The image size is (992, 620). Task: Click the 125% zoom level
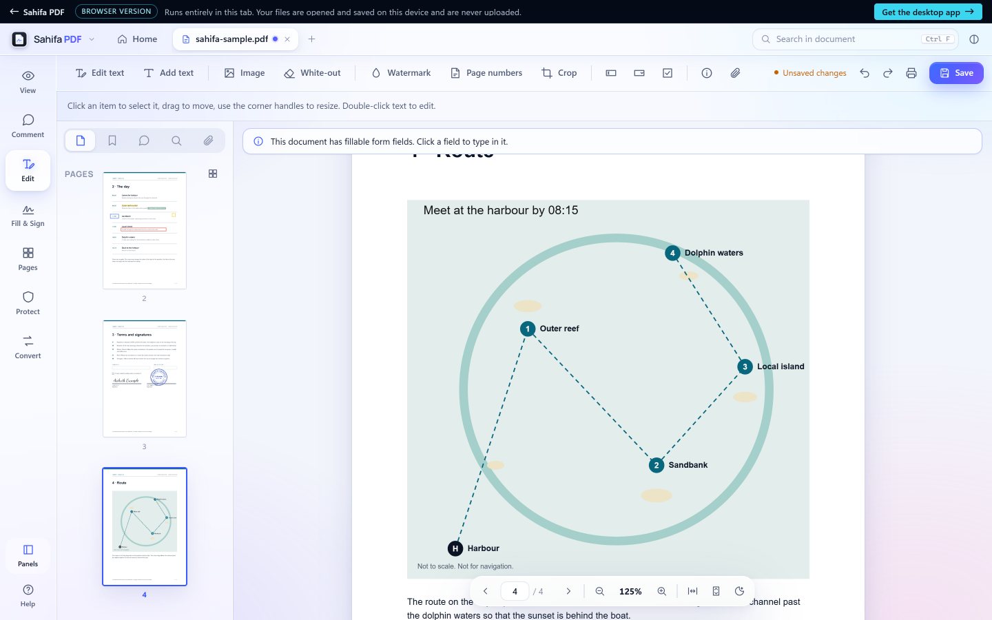(630, 591)
